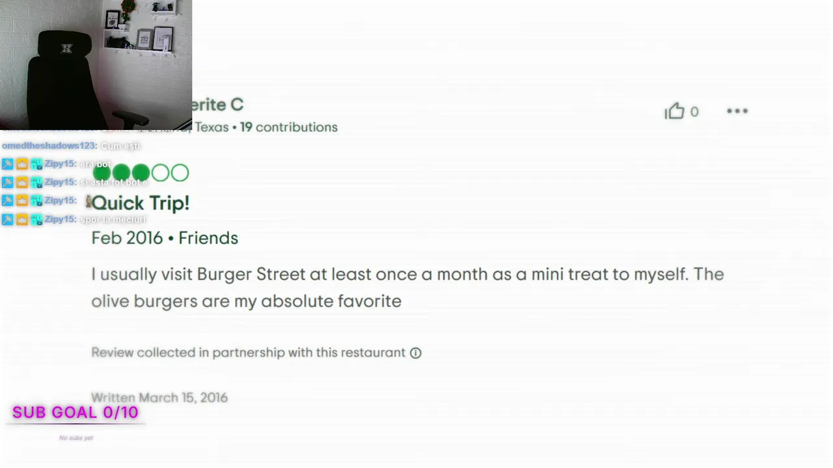This screenshot has width=833, height=468.
Task: Click the info icon beside partnership notice
Action: coord(415,353)
